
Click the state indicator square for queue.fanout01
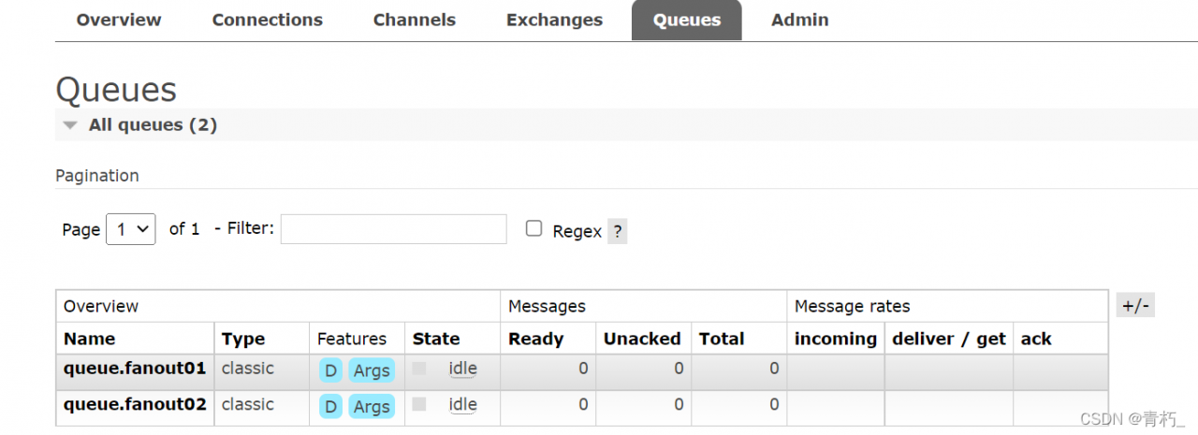point(419,369)
